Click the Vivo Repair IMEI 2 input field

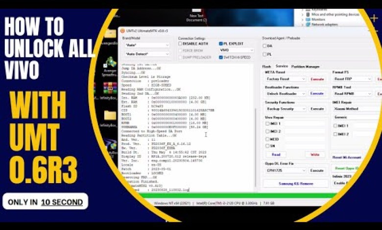[x=305, y=132]
